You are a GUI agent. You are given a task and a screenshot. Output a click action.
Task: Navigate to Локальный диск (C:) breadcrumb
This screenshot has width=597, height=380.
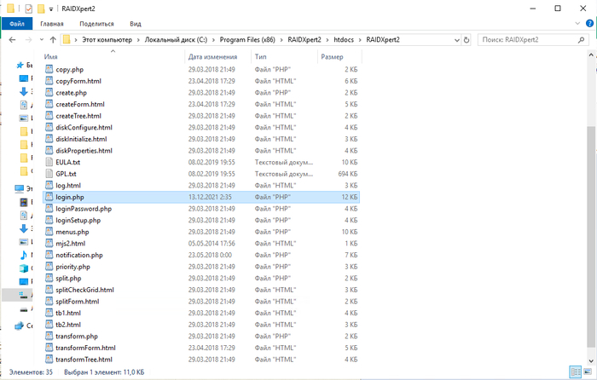176,39
